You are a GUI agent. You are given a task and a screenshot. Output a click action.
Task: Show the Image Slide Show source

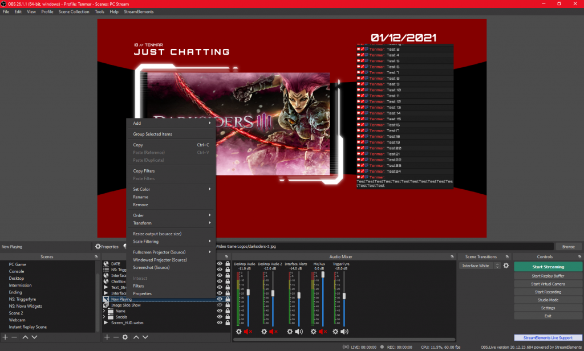coord(220,305)
